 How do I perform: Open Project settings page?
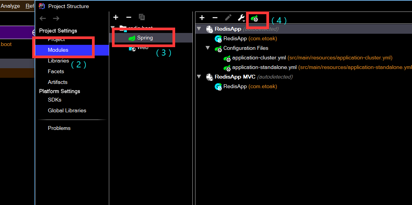tap(56, 39)
